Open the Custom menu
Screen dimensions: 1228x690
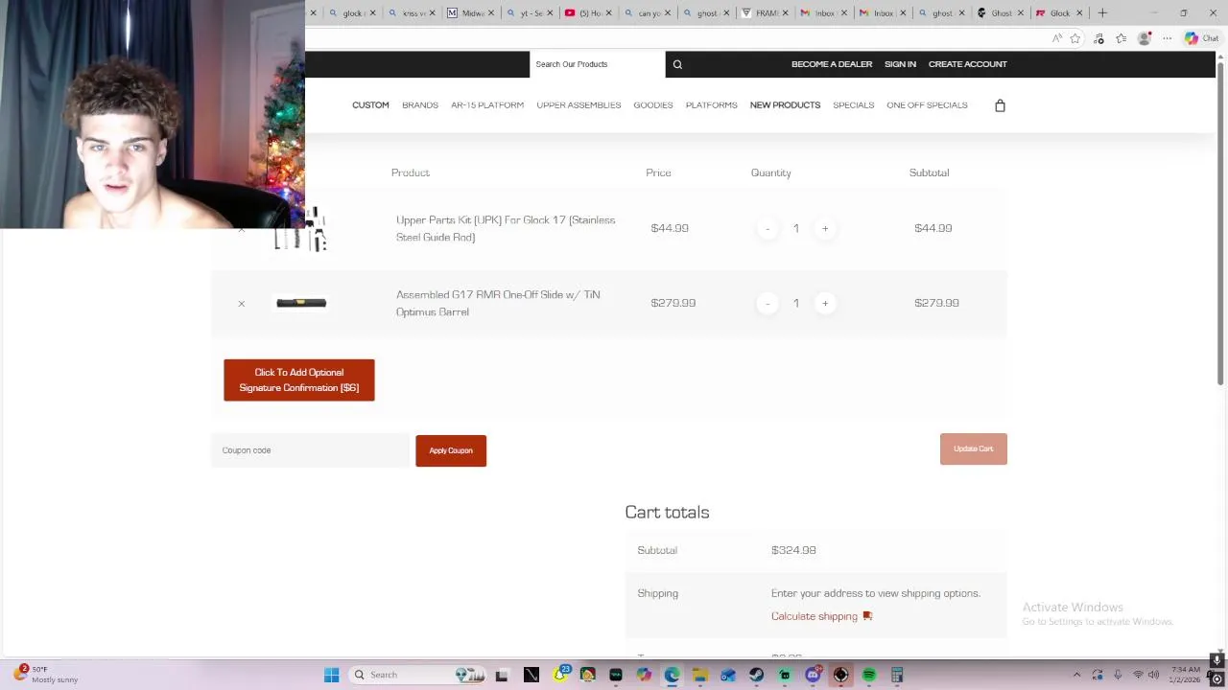[x=370, y=105]
